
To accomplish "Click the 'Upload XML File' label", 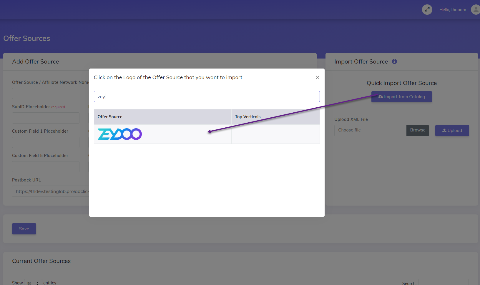I will coord(351,119).
